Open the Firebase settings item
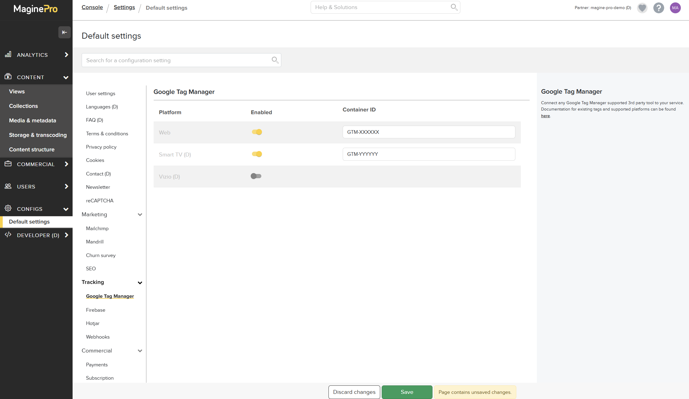Image resolution: width=689 pixels, height=399 pixels. click(x=96, y=310)
